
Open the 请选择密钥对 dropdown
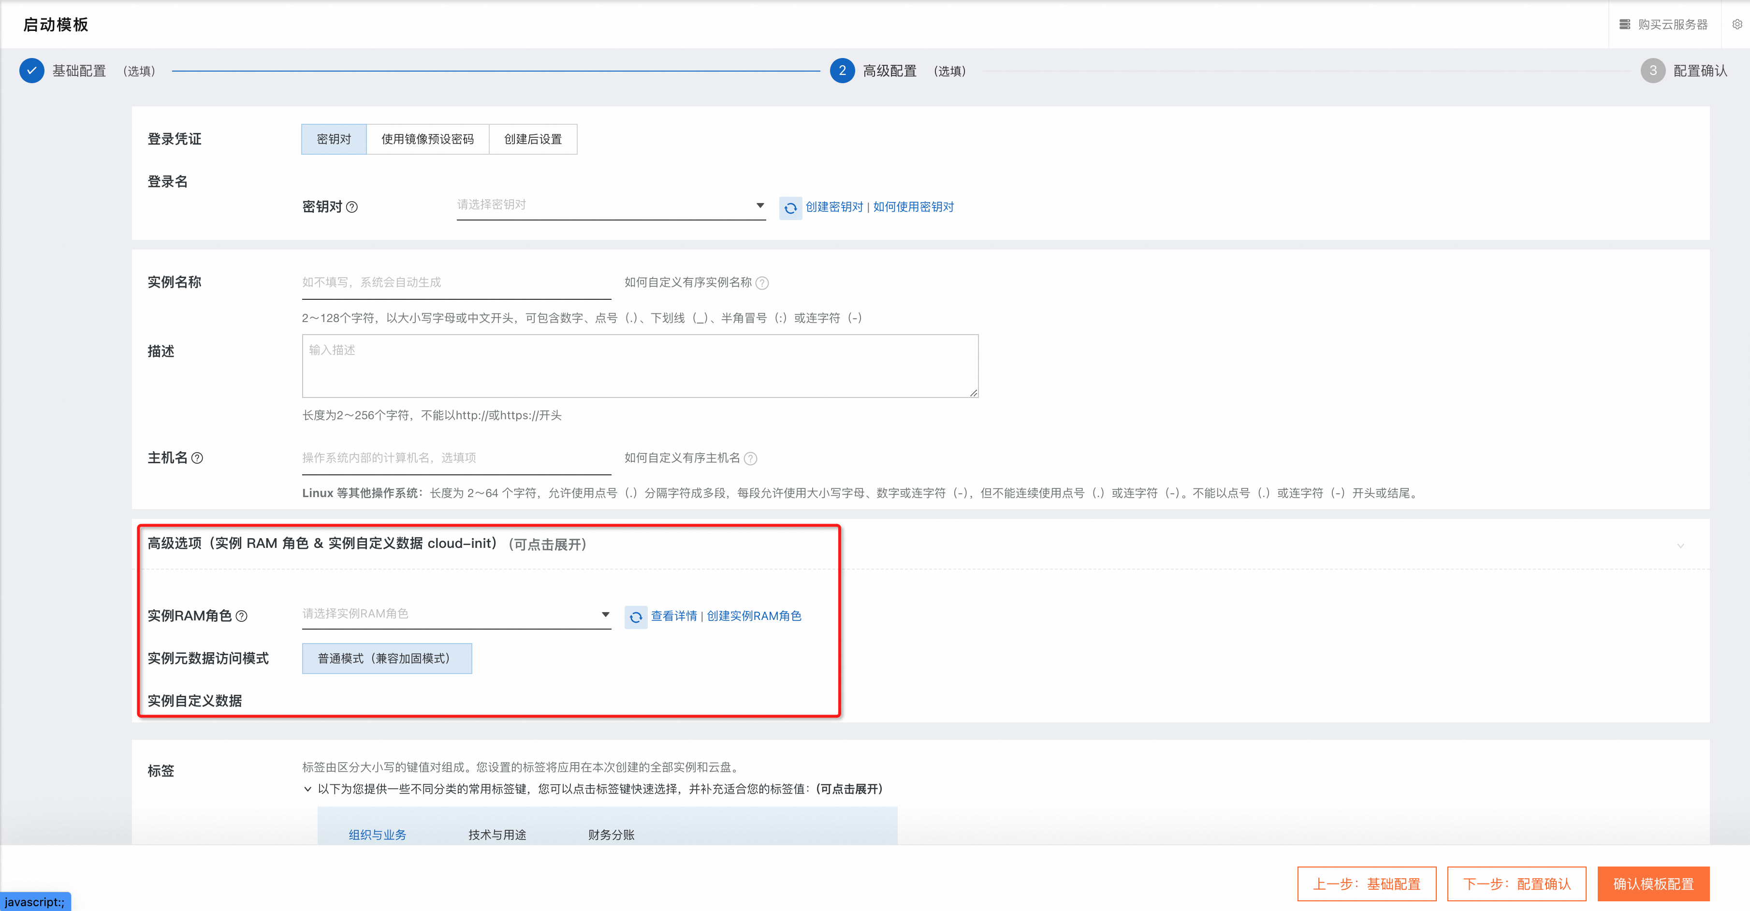click(x=610, y=205)
